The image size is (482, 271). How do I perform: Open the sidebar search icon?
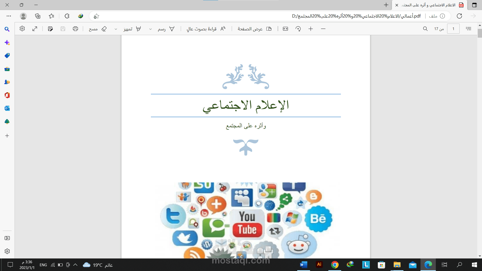click(7, 29)
